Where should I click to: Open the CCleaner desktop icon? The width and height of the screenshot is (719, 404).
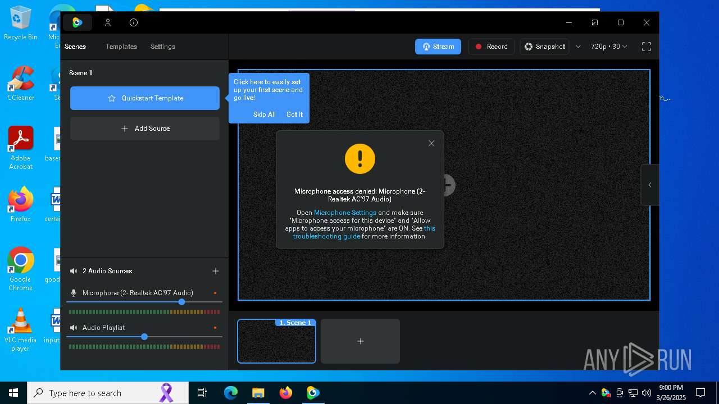click(x=20, y=83)
